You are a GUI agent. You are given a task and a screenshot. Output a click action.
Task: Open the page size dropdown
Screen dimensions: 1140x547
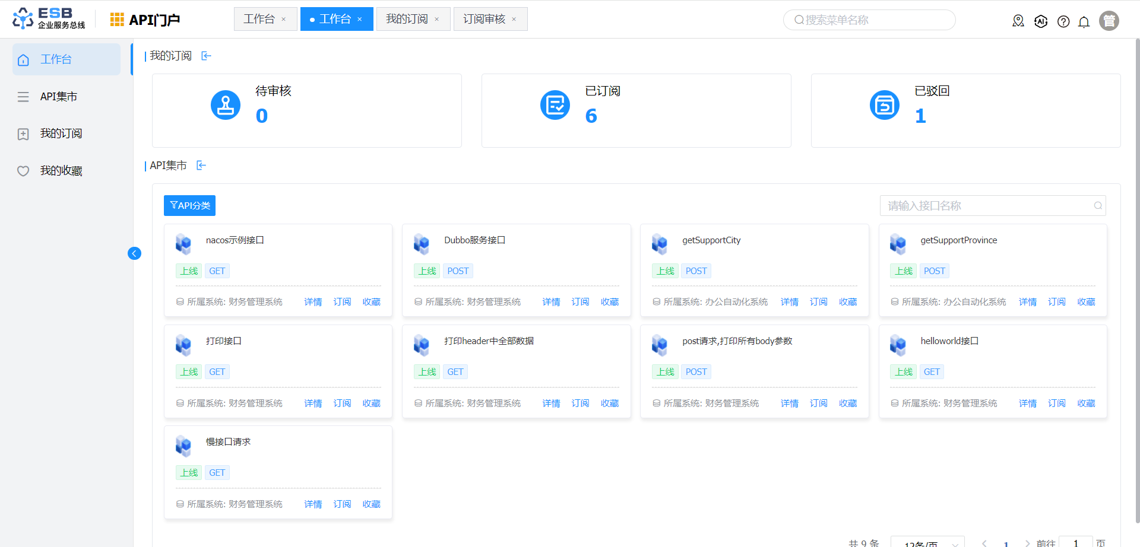coord(927,542)
